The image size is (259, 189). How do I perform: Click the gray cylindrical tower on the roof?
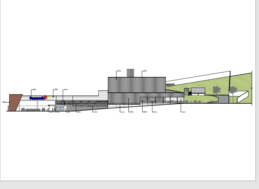coord(130,73)
